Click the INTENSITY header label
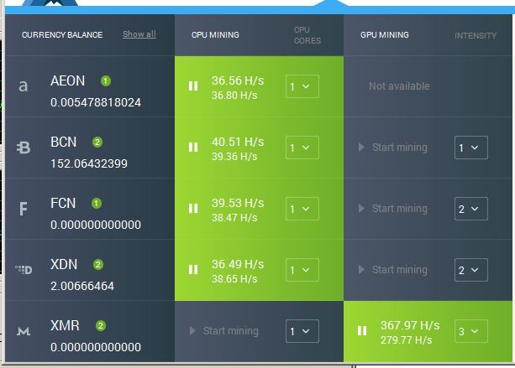515x368 pixels. (476, 36)
